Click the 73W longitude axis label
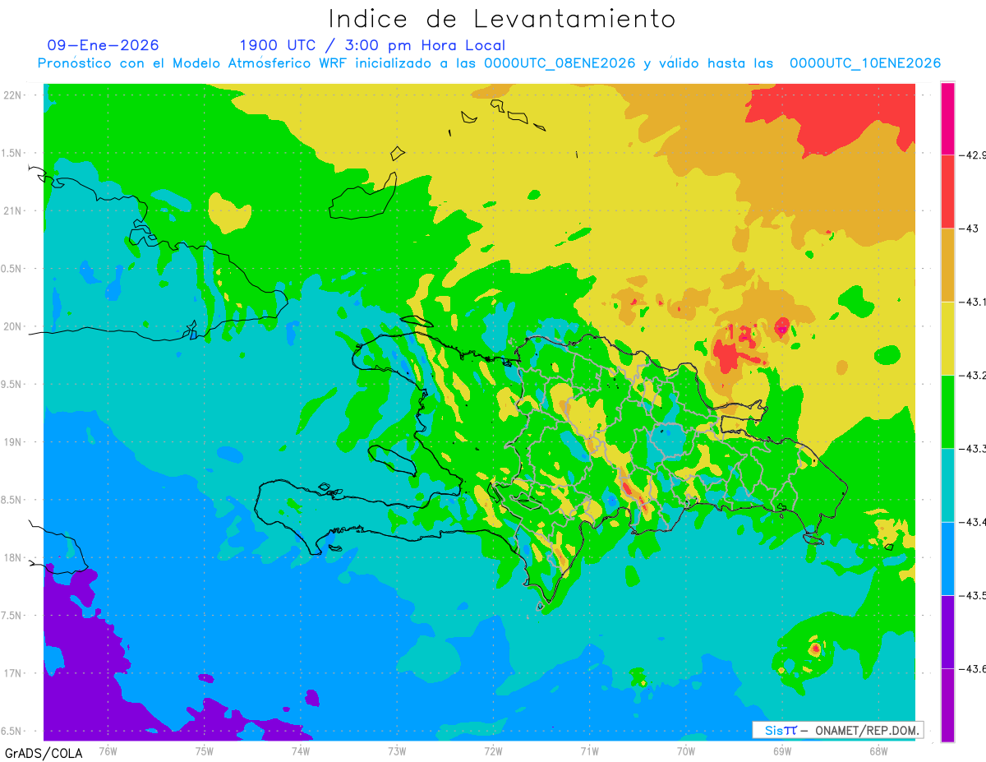This screenshot has height=762, width=986. click(397, 750)
